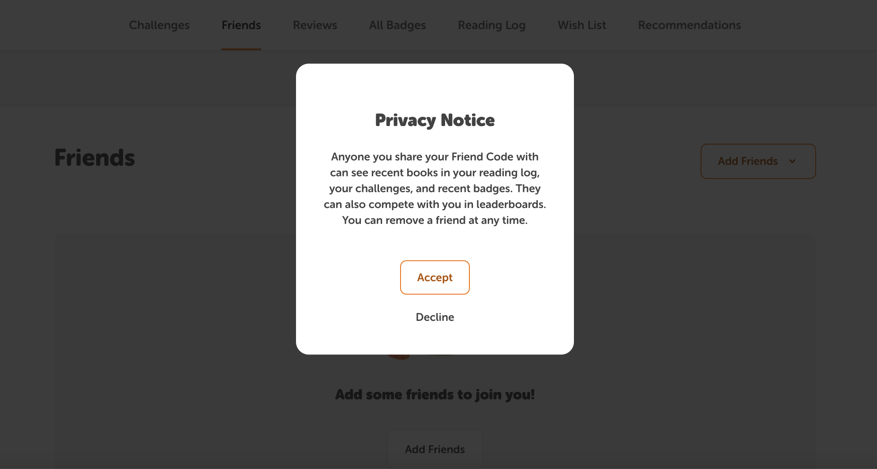The image size is (877, 469).
Task: Click the bottom Add Friends button
Action: (x=435, y=449)
